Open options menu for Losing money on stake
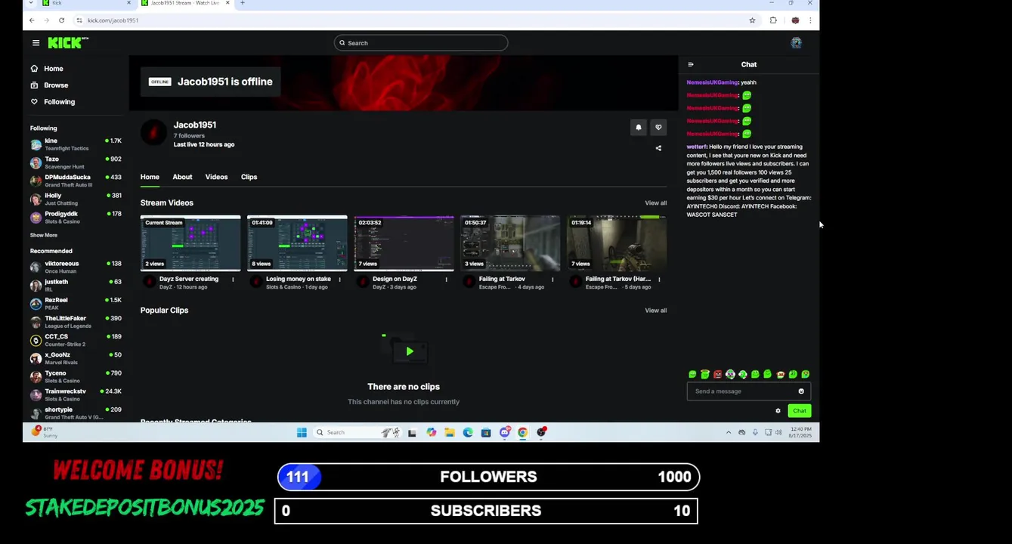The width and height of the screenshot is (1012, 544). (339, 280)
